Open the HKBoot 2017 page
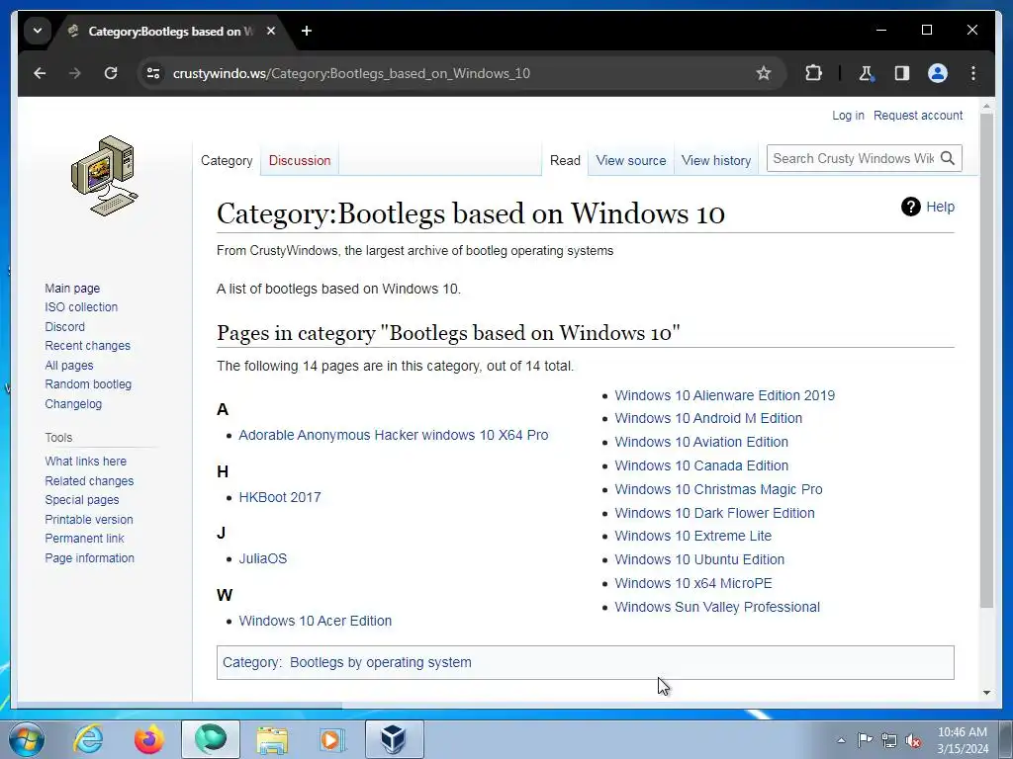1013x759 pixels. click(280, 498)
